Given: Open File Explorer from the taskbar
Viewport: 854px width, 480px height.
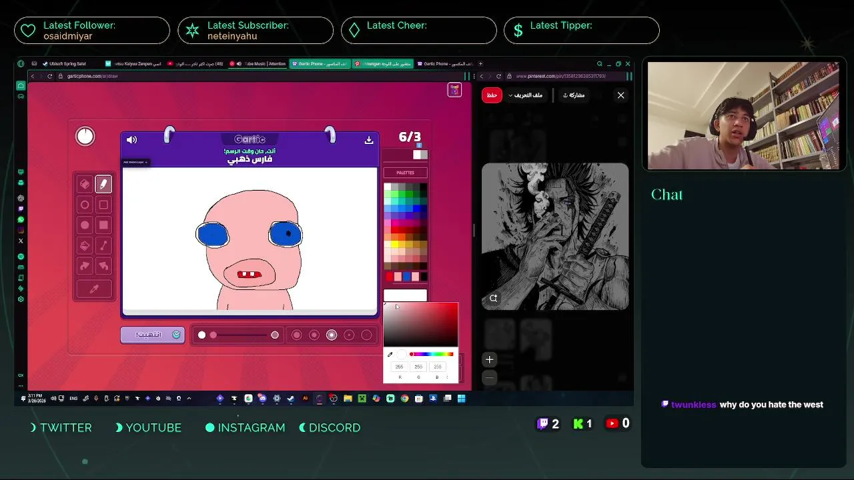Looking at the screenshot, I should [348, 399].
